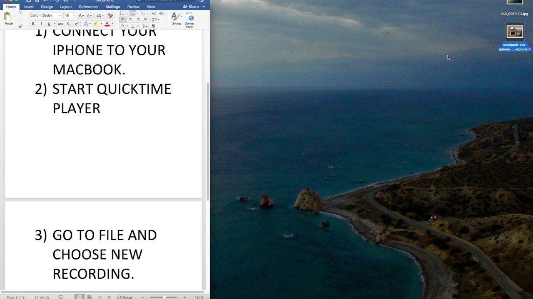533x299 pixels.
Task: Enable Focus mode
Action: (x=125, y=297)
